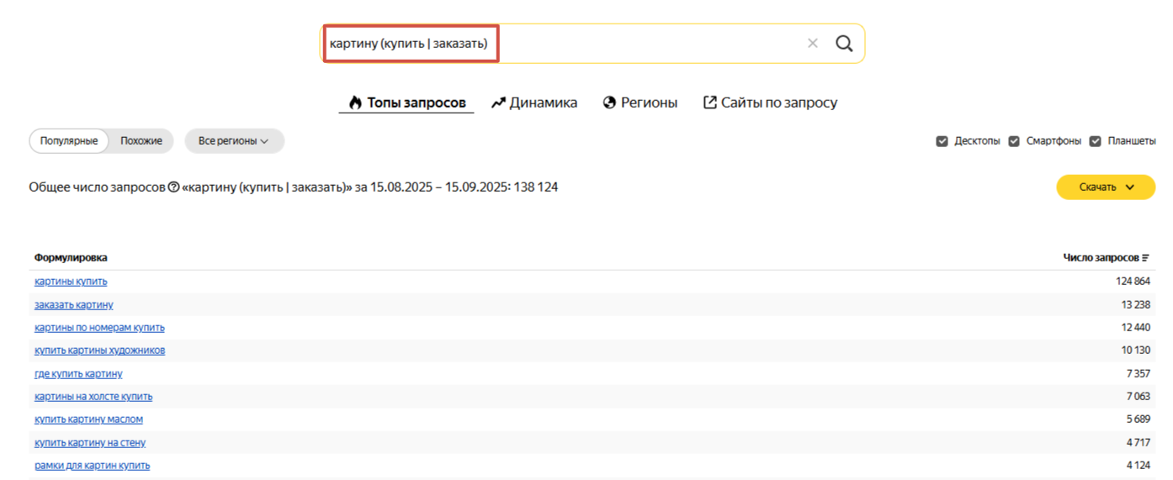
Task: Select the value 7 063
Action: [1138, 396]
